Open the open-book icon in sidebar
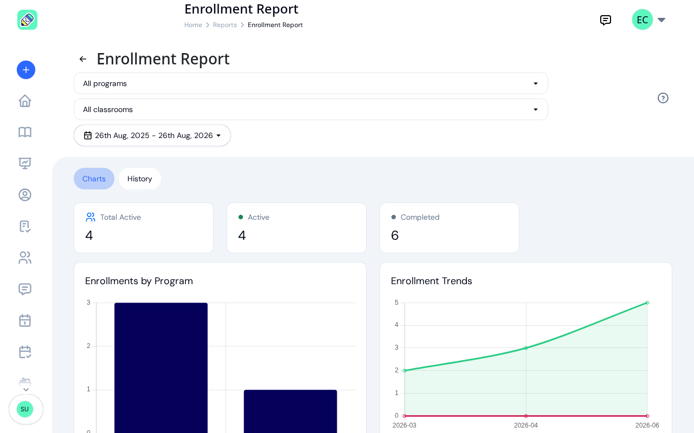This screenshot has height=433, width=694. click(25, 132)
